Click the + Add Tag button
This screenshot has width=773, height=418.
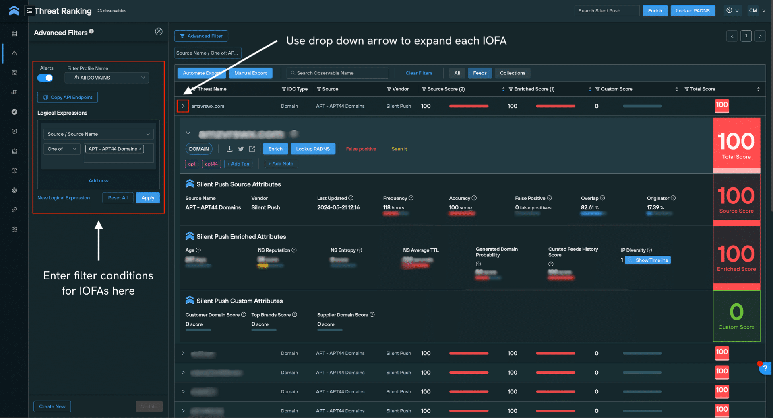tap(238, 164)
